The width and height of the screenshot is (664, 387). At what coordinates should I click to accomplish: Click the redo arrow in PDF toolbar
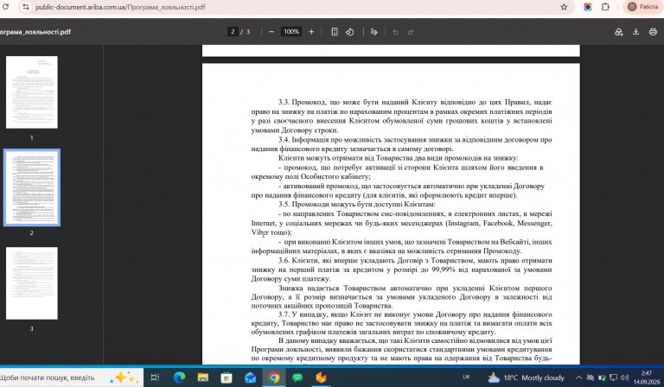(411, 32)
